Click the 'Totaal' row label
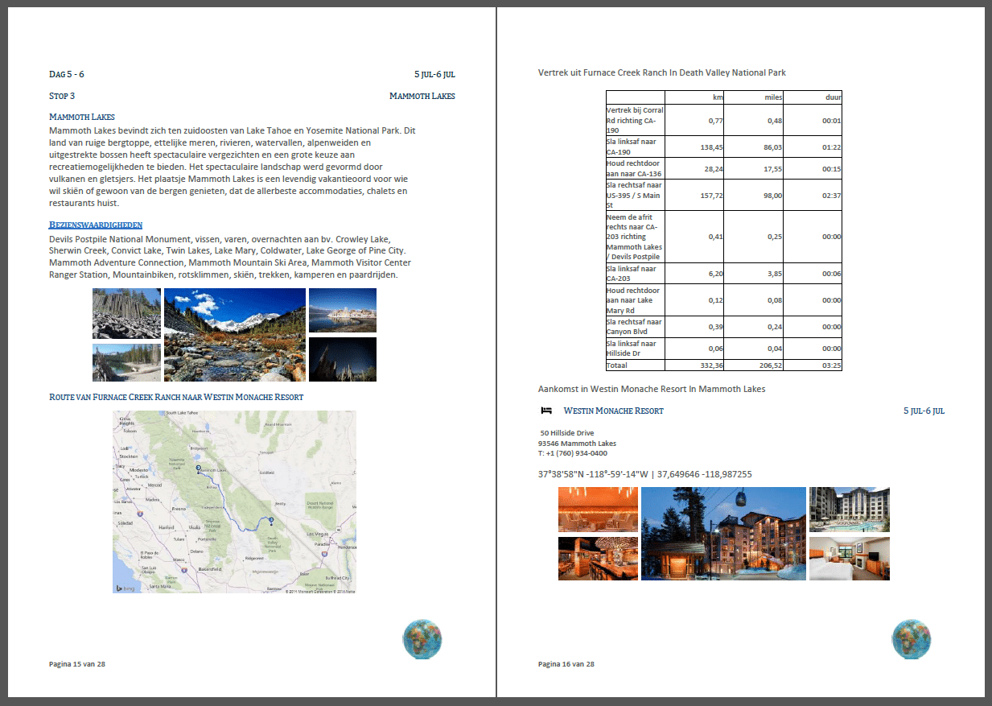992x706 pixels. click(x=616, y=365)
